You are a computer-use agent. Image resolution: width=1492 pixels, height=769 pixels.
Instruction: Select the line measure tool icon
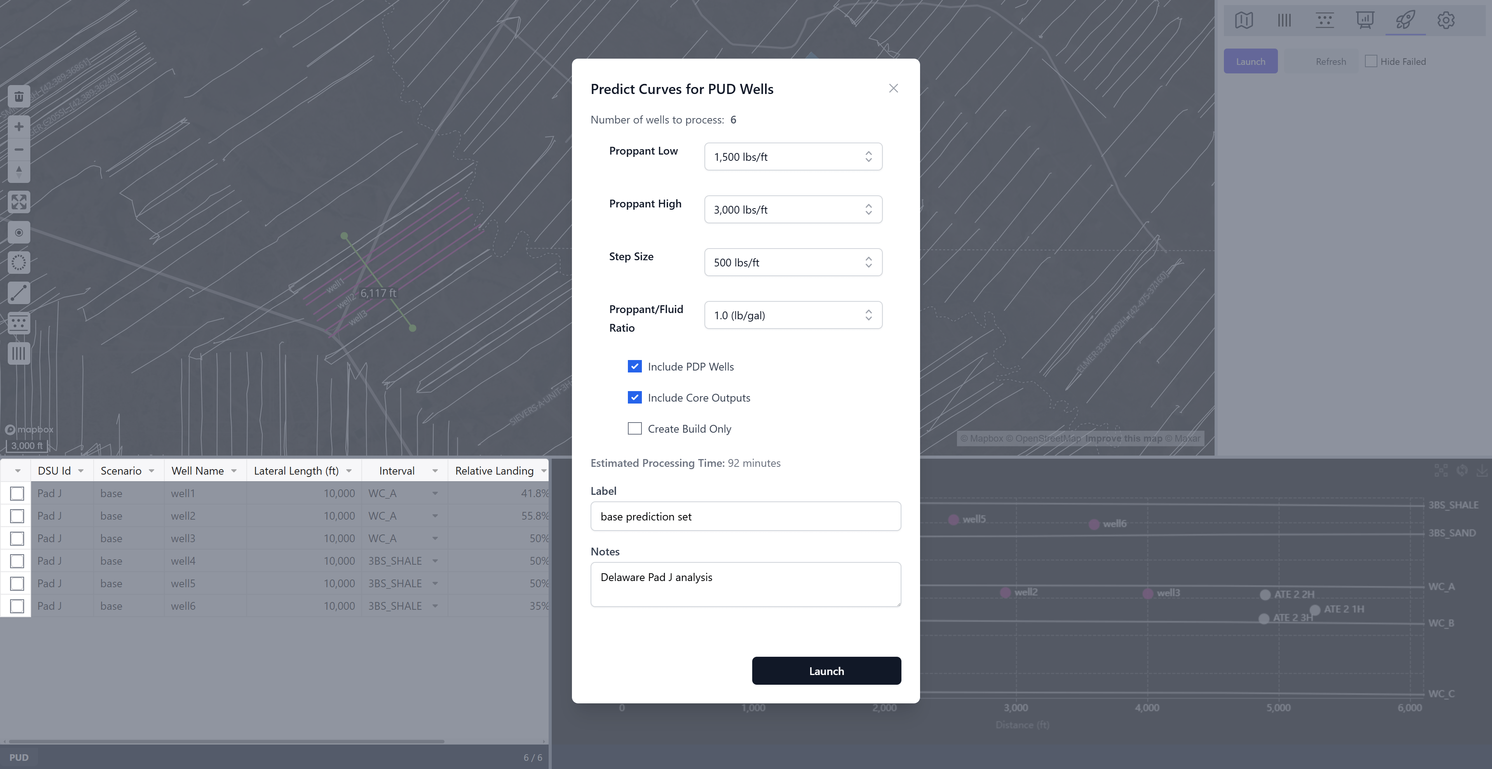19,293
